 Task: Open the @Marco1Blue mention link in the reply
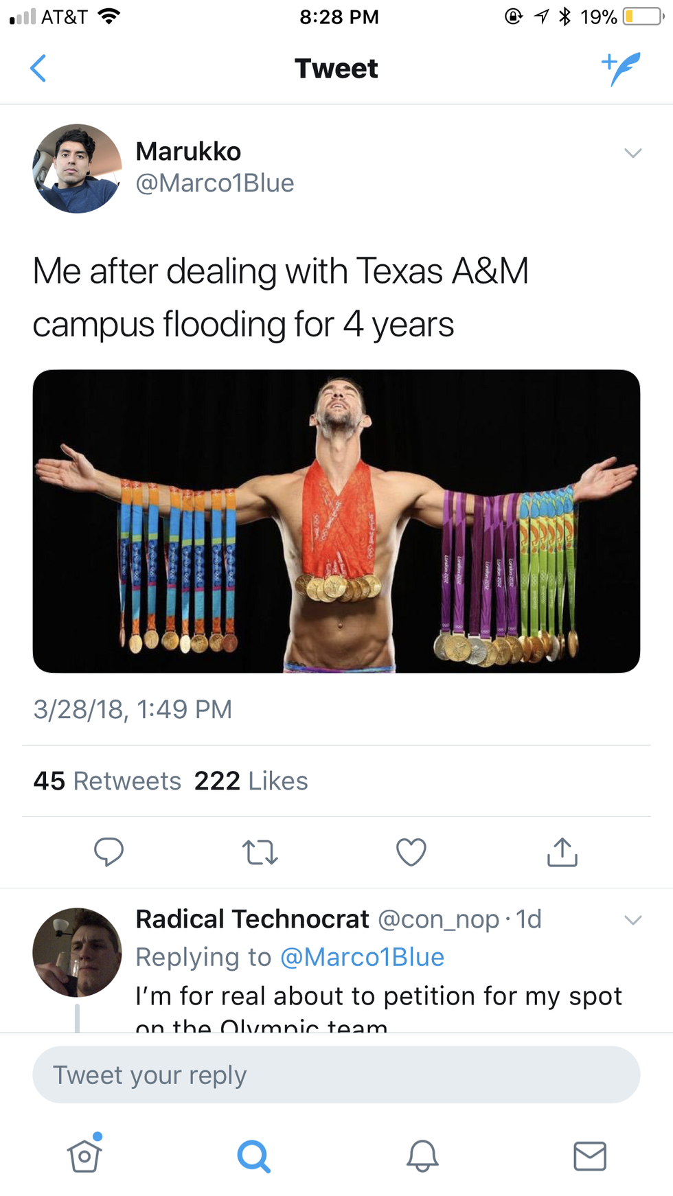click(363, 957)
